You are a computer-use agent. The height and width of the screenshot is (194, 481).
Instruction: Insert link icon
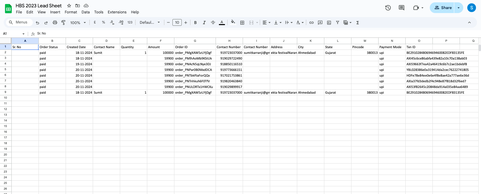pyautogui.click(x=311, y=22)
